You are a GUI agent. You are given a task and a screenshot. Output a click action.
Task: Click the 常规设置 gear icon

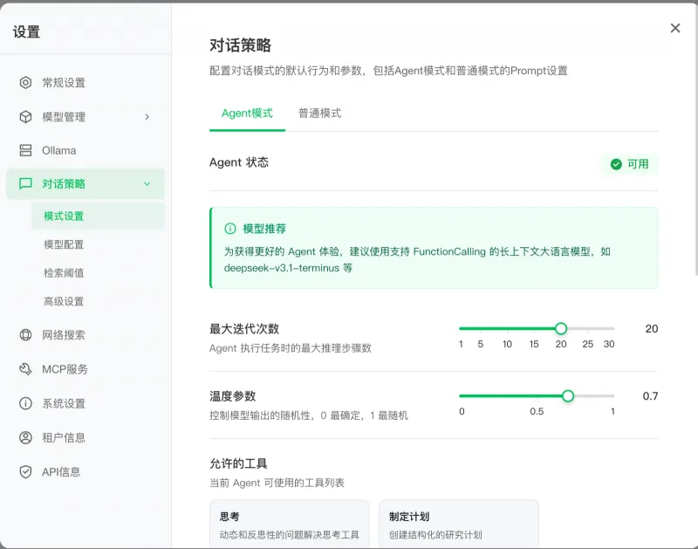point(26,83)
